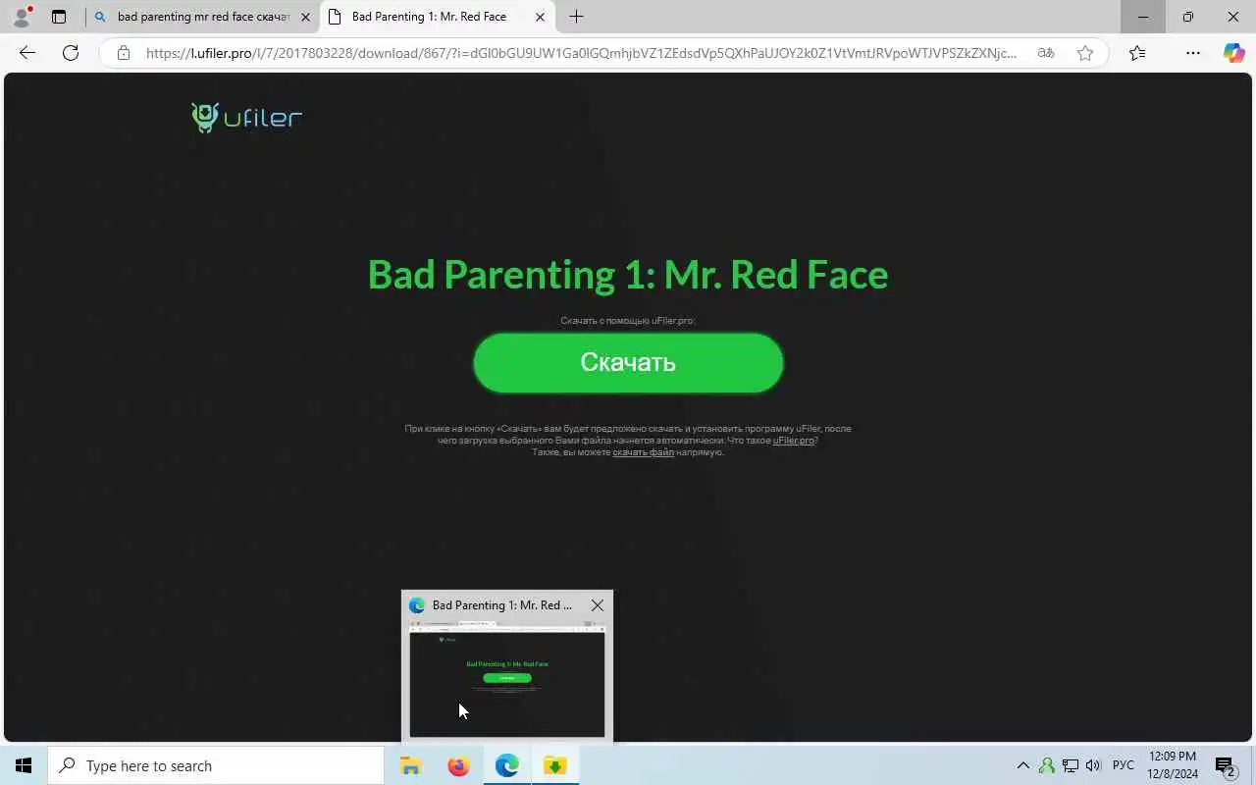1256x785 pixels.
Task: Follow the uFiler.pro link in description
Action: coord(794,441)
